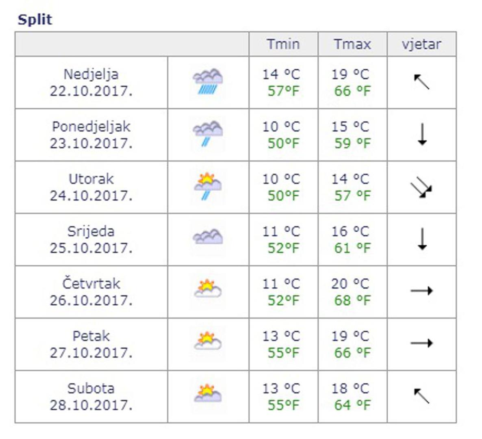Click the partly sunny icon for Četvrtak
Image resolution: width=482 pixels, height=439 pixels.
pos(208,289)
